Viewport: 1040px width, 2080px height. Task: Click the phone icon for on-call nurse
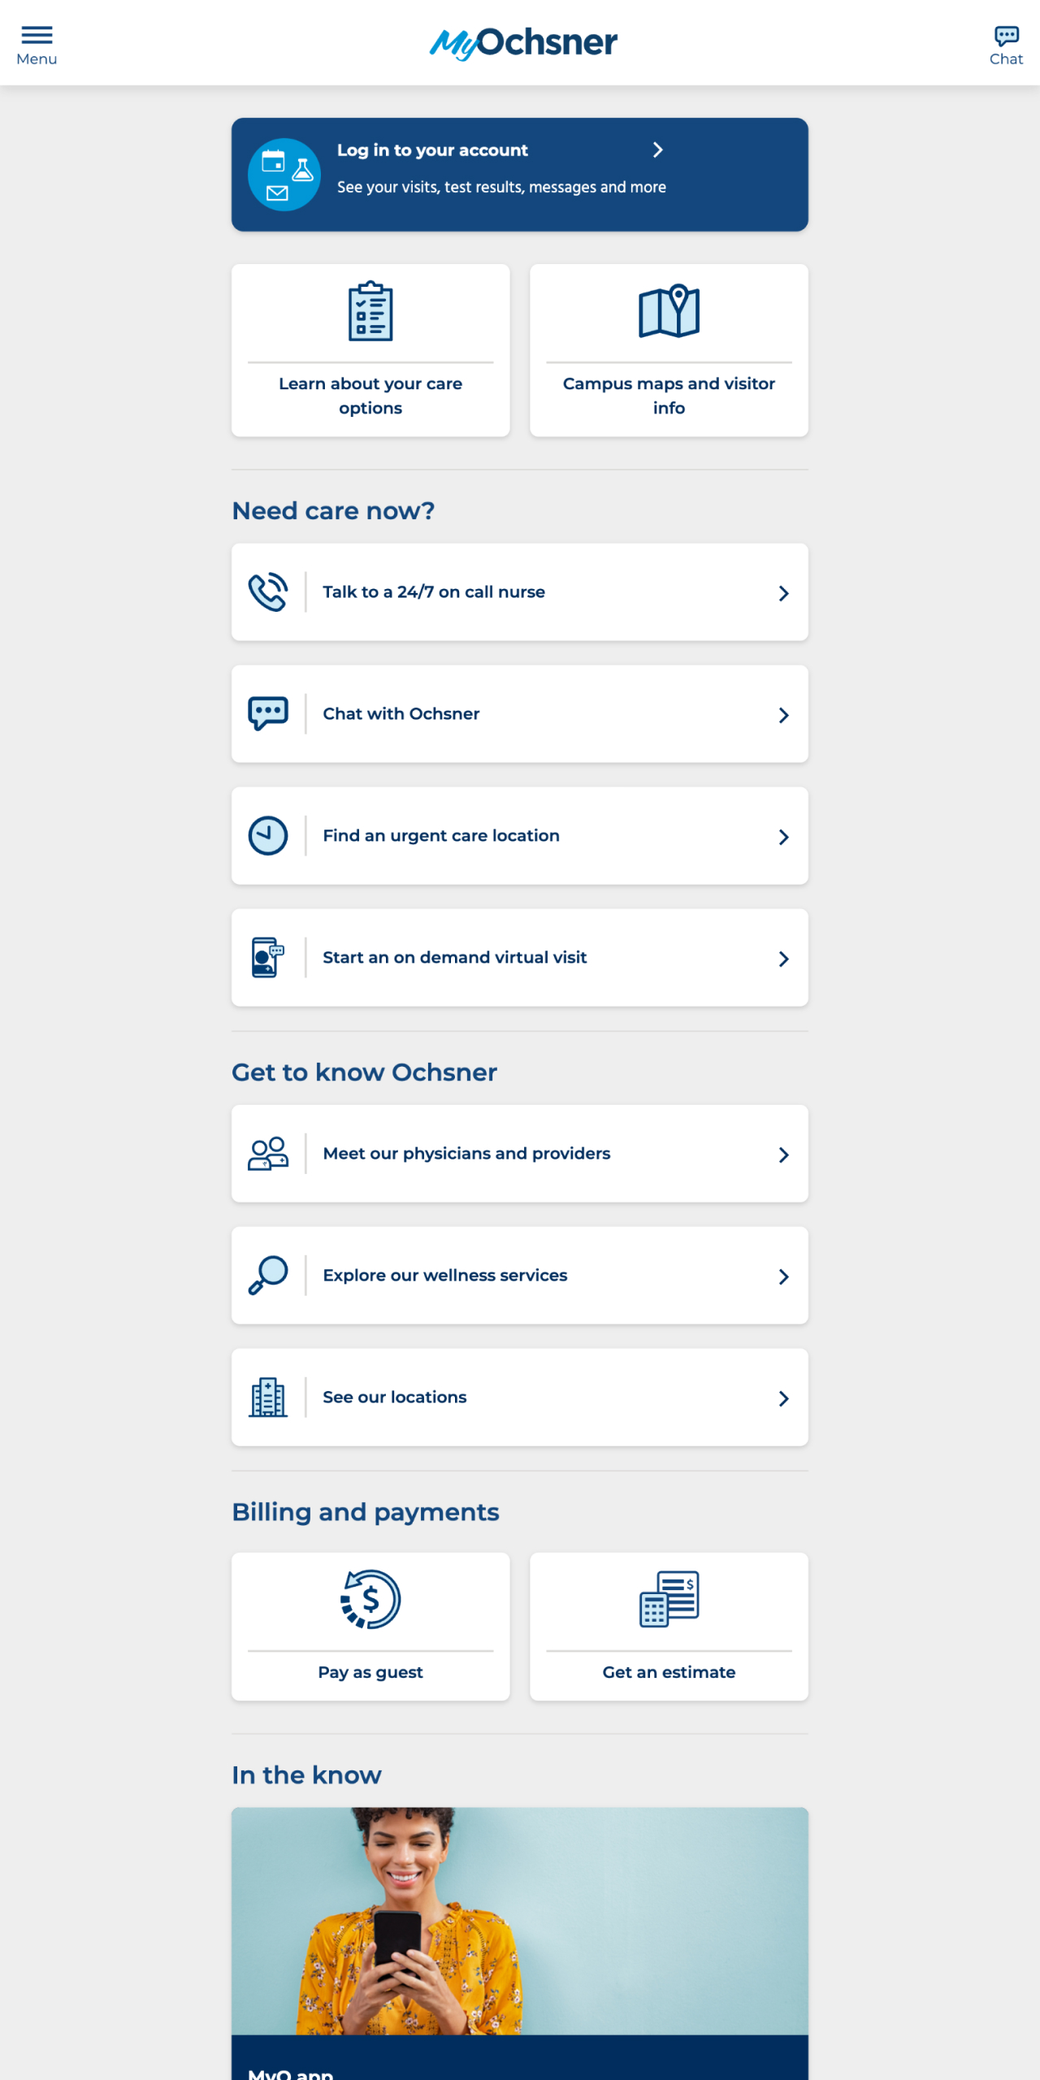coord(268,592)
